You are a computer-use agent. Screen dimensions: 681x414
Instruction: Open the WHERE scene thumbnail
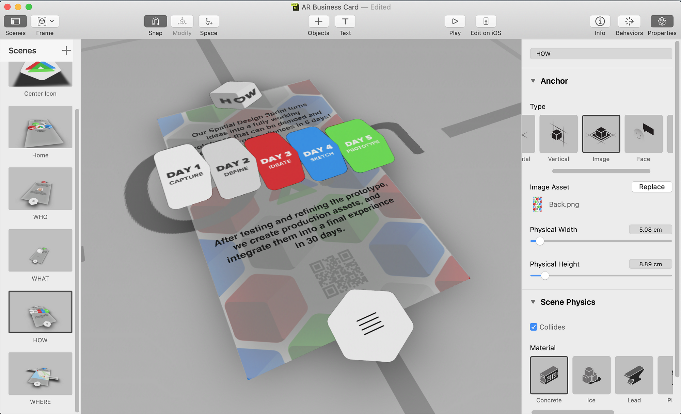click(40, 374)
